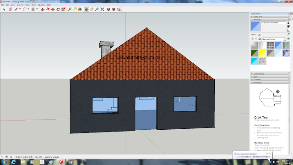Select the Pan hand tool
293x165 pixels.
point(92,9)
